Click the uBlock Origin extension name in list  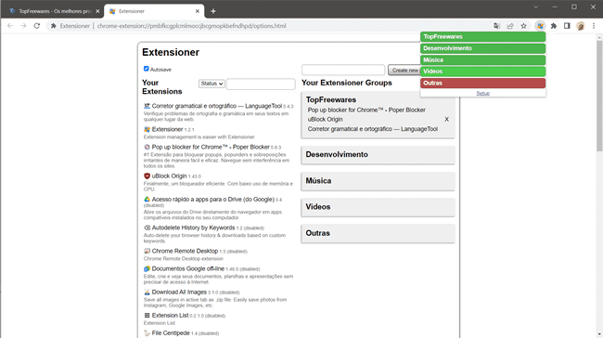[169, 175]
